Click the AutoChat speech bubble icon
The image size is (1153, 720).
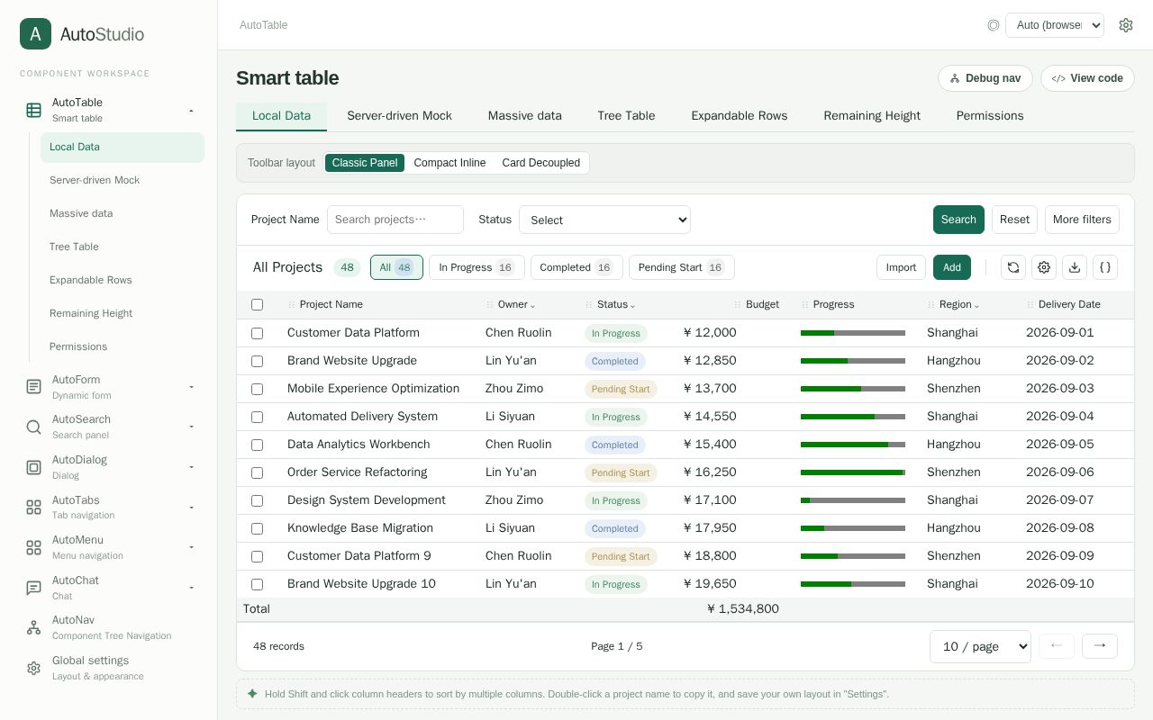pos(33,588)
